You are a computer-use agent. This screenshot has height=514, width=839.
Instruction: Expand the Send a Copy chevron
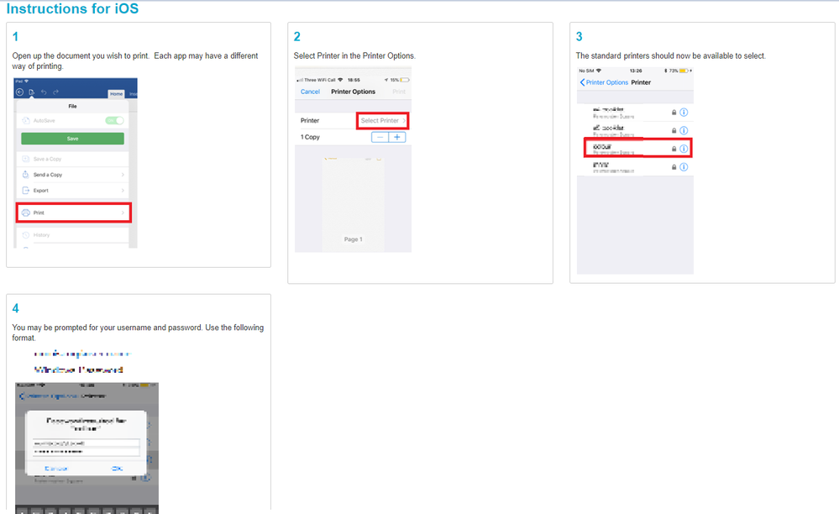pyautogui.click(x=123, y=175)
